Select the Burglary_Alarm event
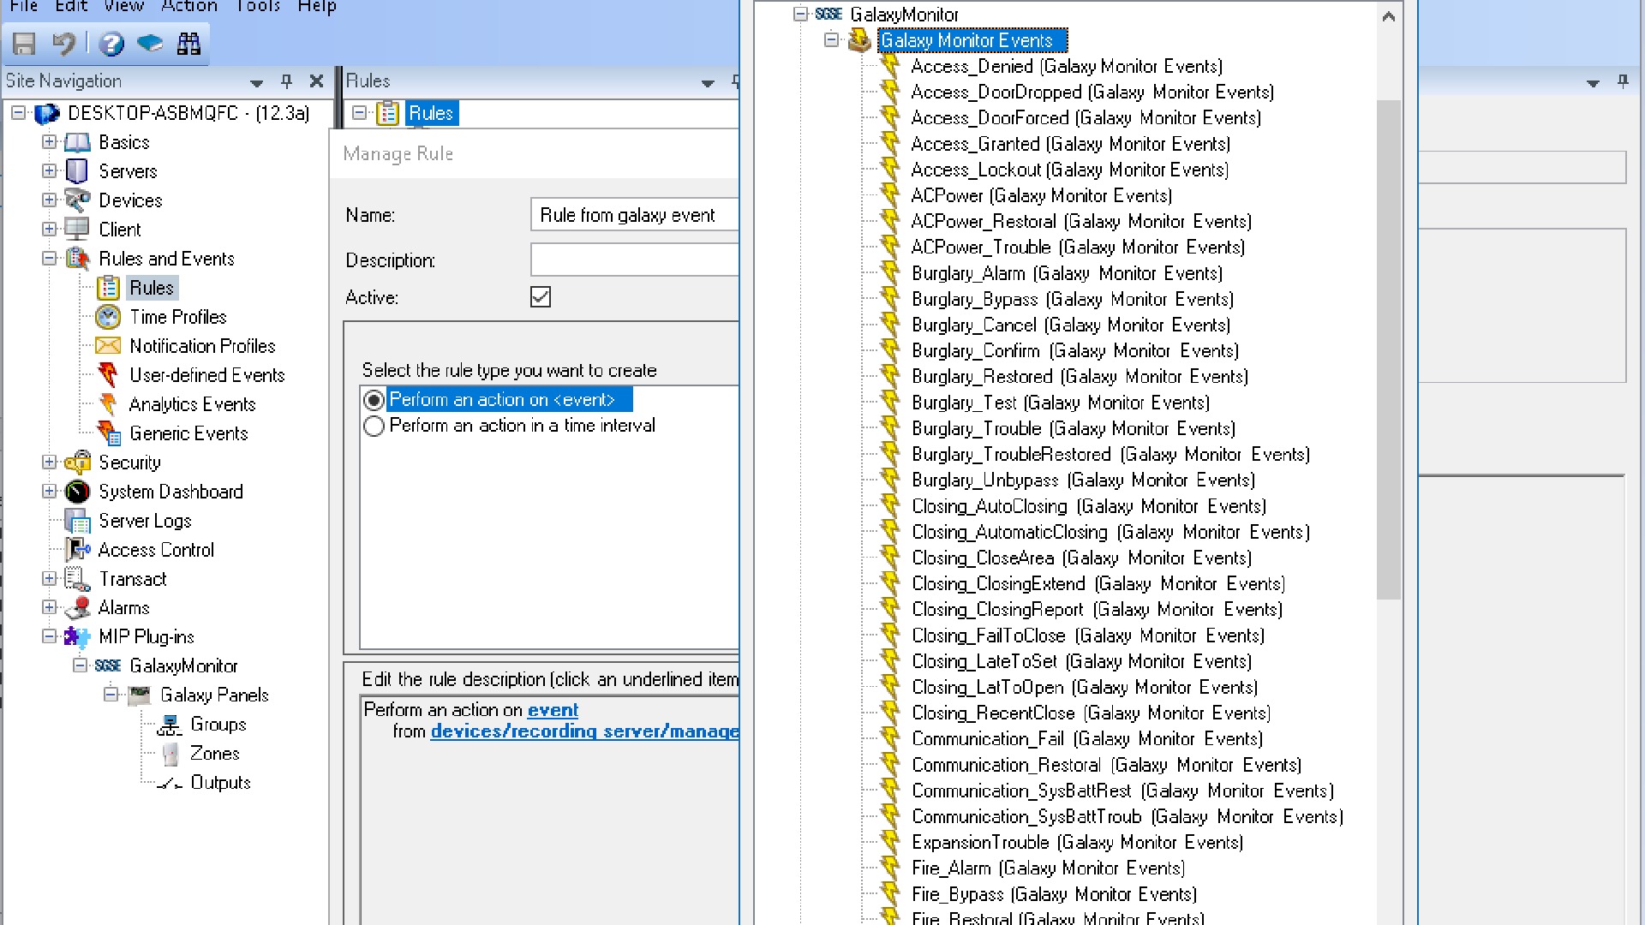 (1066, 274)
